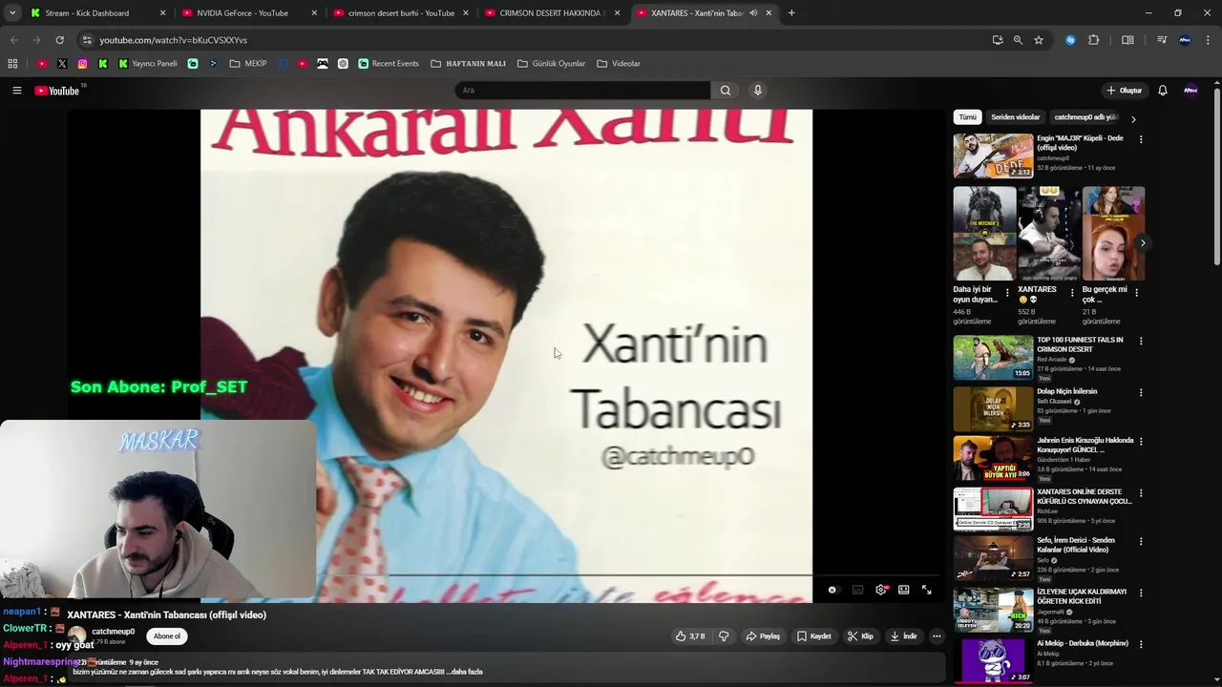Open options menu for Sefo, İrem Derici video
Image resolution: width=1222 pixels, height=687 pixels.
point(1140,541)
